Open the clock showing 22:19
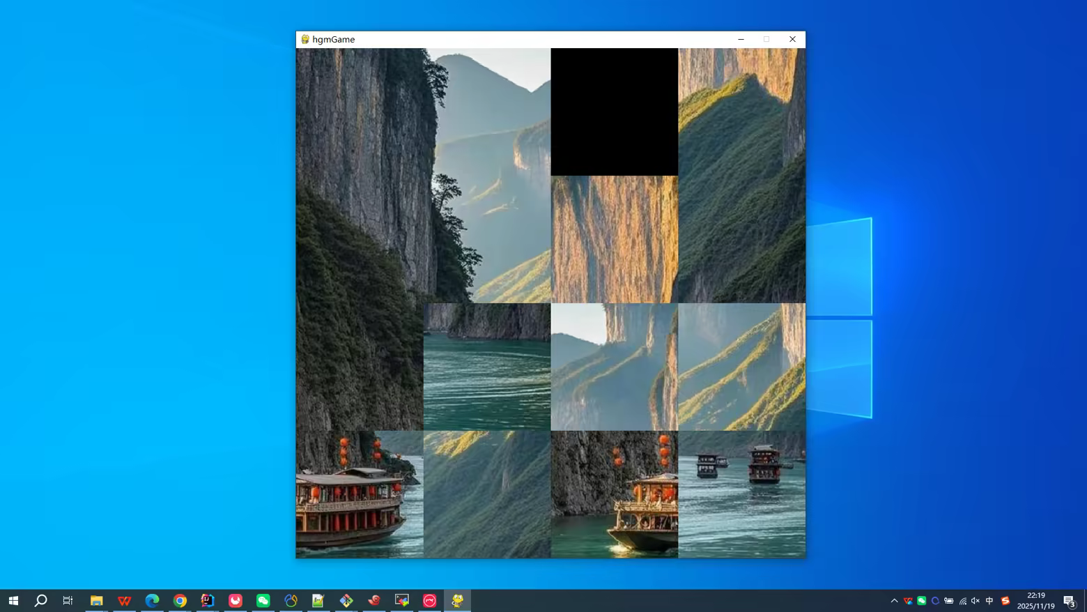The width and height of the screenshot is (1087, 612). pyautogui.click(x=1035, y=601)
